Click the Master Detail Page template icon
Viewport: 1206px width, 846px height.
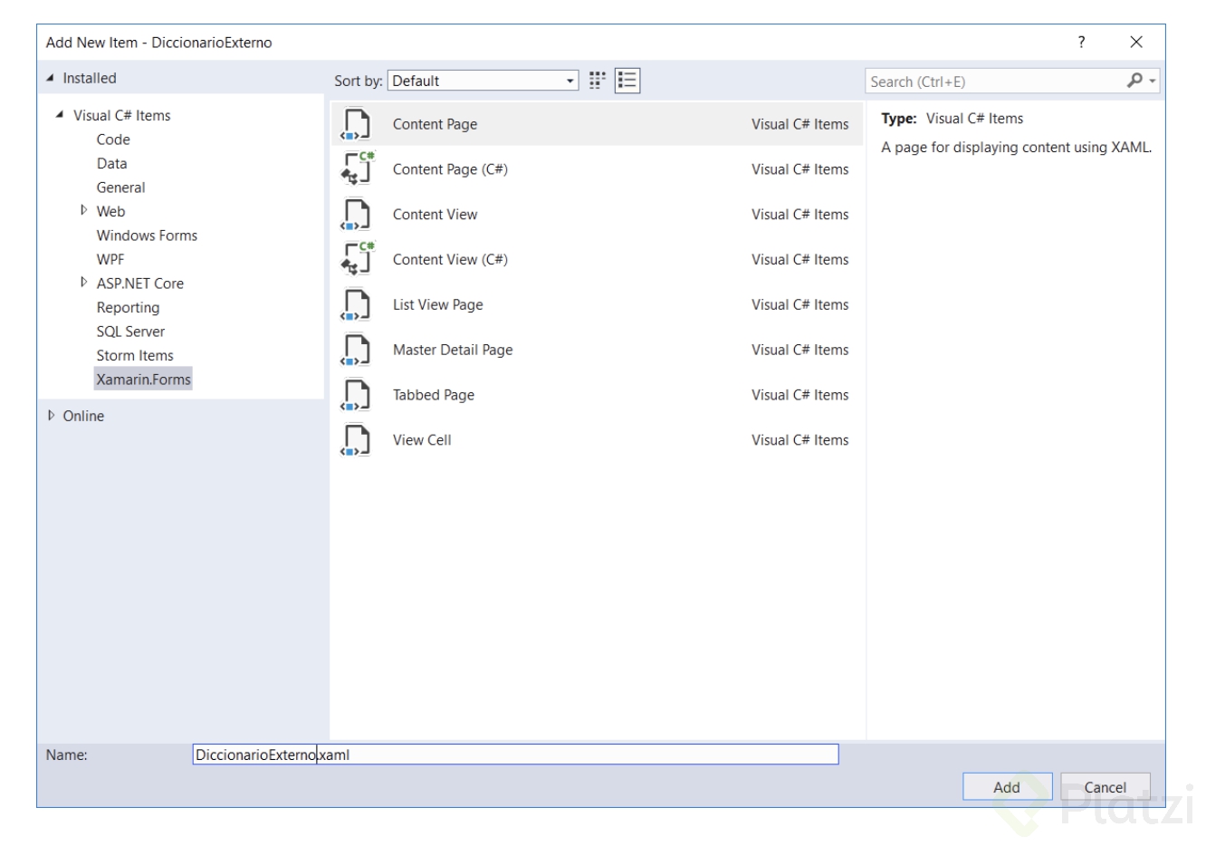pos(356,351)
